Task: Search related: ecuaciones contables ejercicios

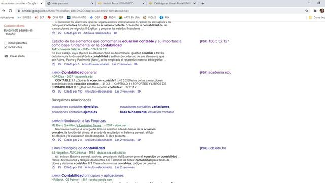Action: click(x=75, y=107)
